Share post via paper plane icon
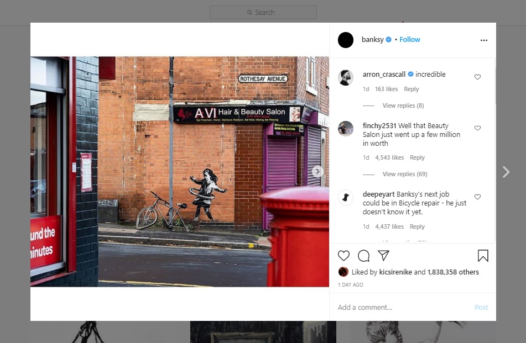The height and width of the screenshot is (343, 526). point(383,256)
